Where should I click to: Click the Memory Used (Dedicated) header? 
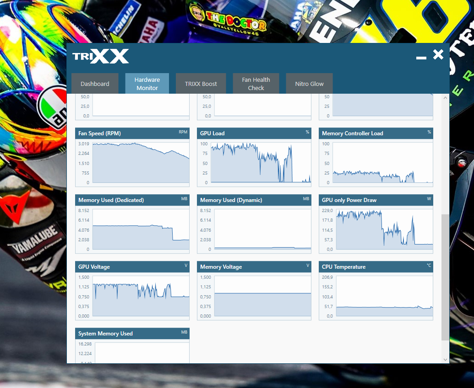tap(132, 200)
